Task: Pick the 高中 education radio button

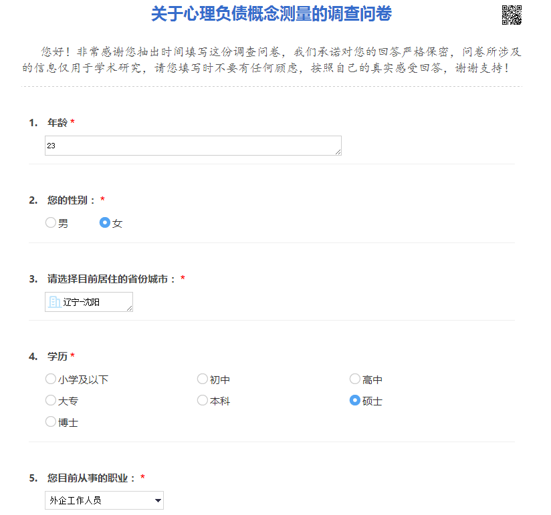Action: (x=355, y=379)
